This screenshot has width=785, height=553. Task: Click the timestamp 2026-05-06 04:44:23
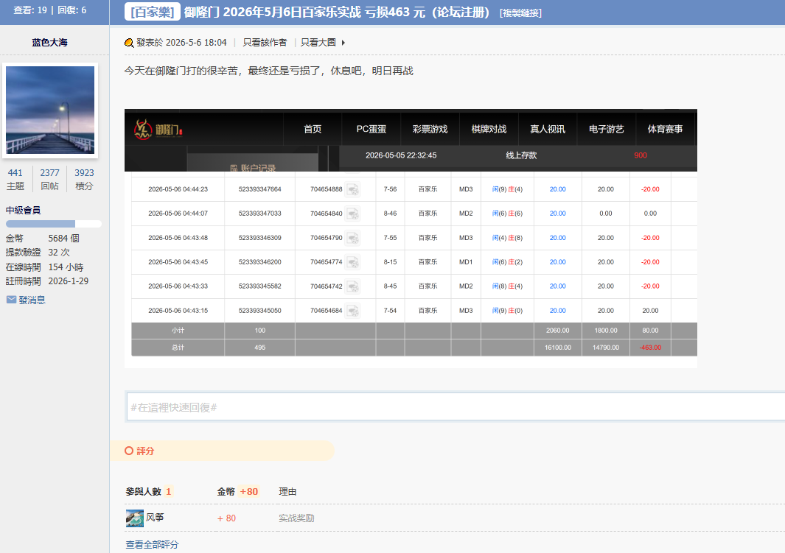[x=178, y=189]
